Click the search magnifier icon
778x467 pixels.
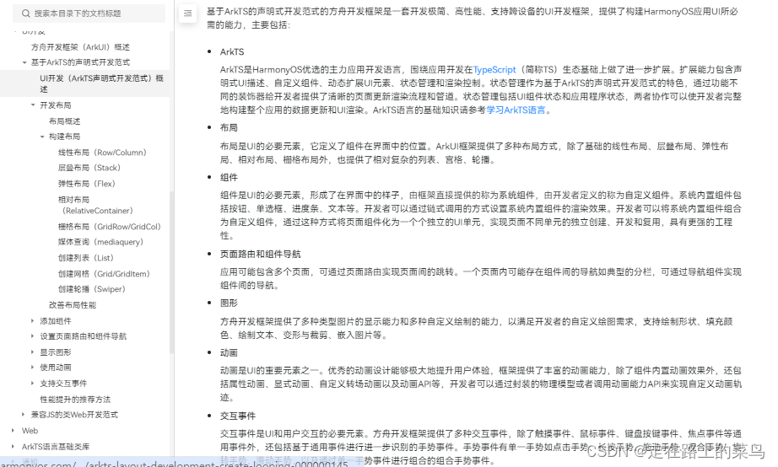coord(26,13)
